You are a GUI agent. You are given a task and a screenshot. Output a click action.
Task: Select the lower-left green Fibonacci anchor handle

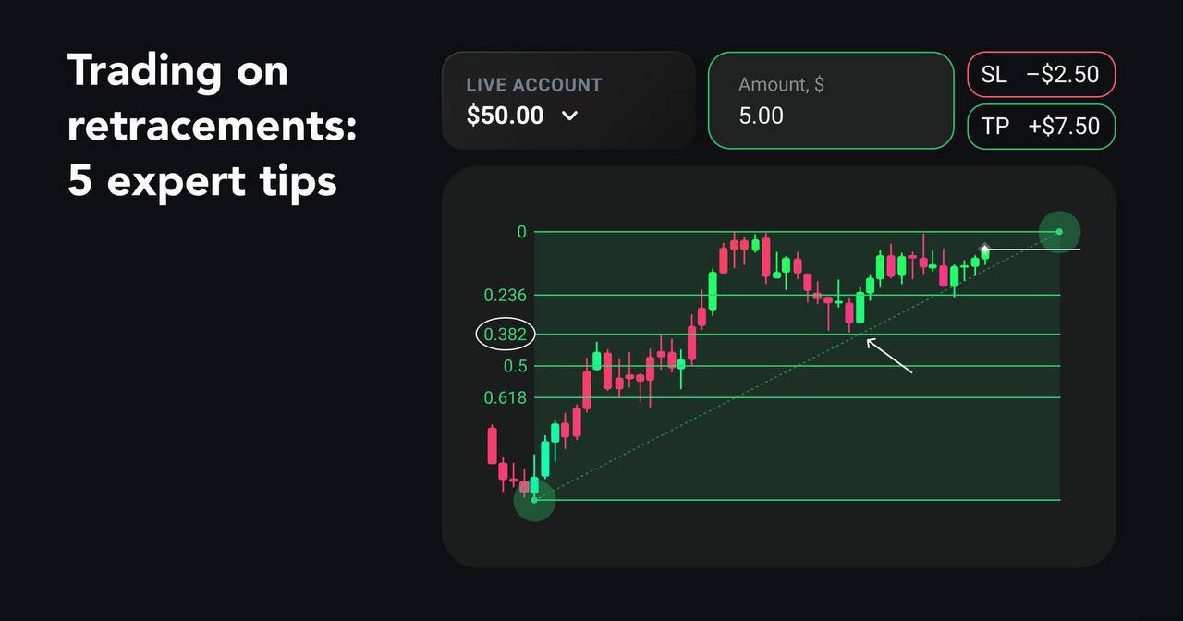click(x=534, y=500)
